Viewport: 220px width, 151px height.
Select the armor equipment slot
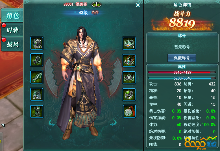(x=37, y=43)
